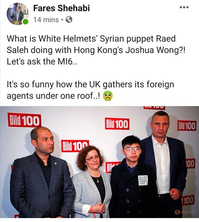
Task: Click the young man wearing glasses
Action: [x=132, y=177]
